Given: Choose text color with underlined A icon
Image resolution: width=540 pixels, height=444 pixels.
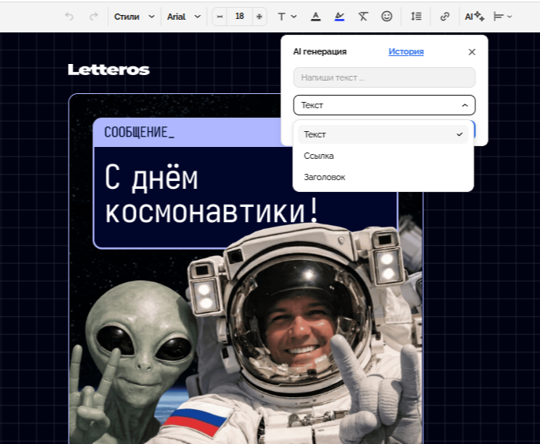Looking at the screenshot, I should (x=316, y=16).
